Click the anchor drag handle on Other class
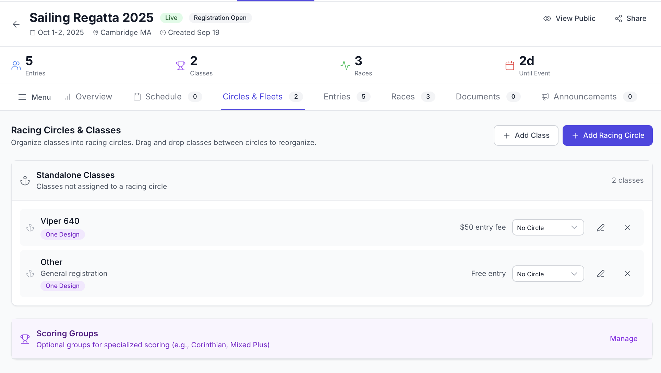 [x=30, y=274]
